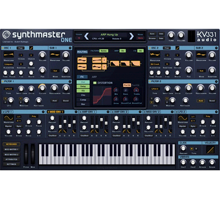The width and height of the screenshot is (220, 199).
Task: Click the Velocity curve display
Action: tap(210, 150)
